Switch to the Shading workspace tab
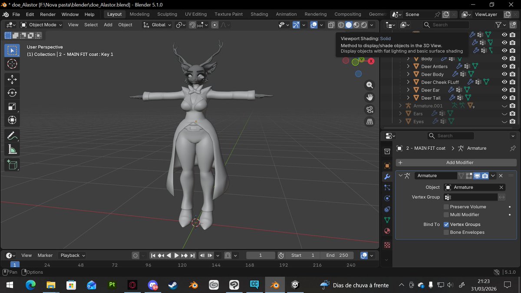 point(259,14)
